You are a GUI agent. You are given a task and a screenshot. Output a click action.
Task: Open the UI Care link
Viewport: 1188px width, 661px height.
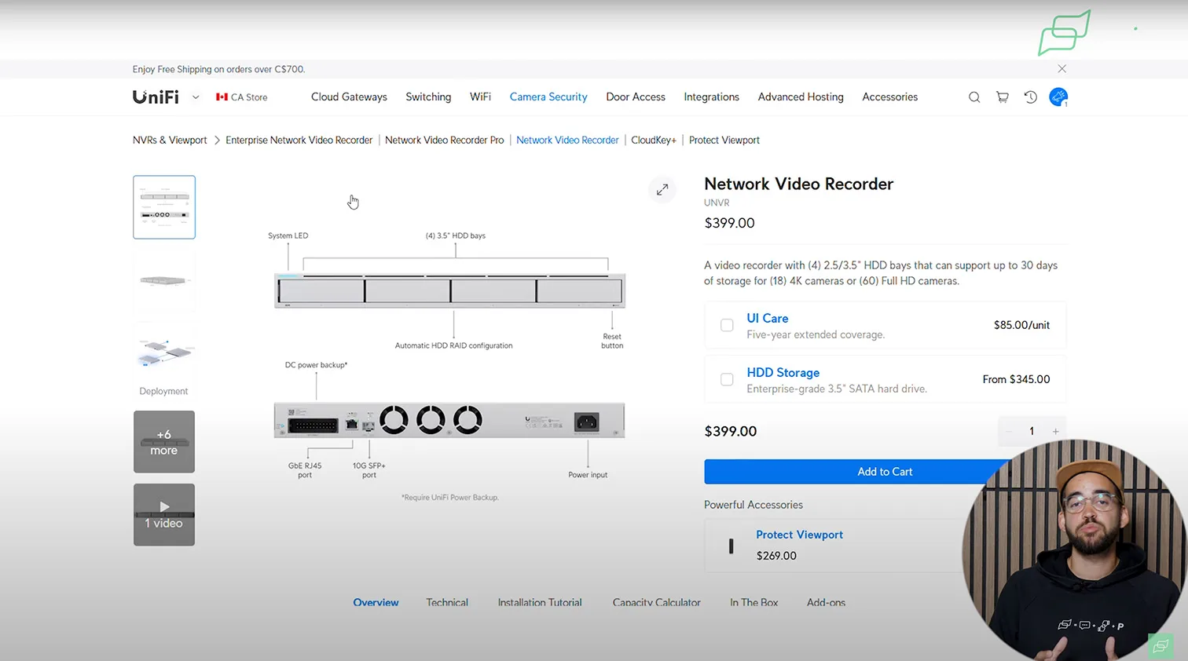pyautogui.click(x=767, y=318)
